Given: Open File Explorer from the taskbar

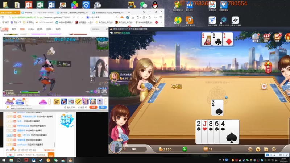Looking at the screenshot, I should tap(11, 160).
